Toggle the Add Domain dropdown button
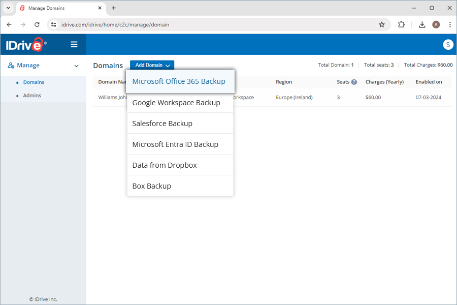457x305 pixels. pos(152,65)
